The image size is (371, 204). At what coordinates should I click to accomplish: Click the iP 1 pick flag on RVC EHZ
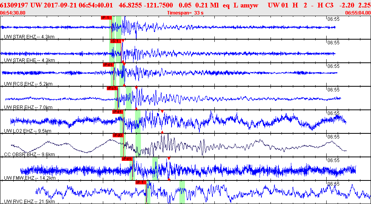pyautogui.click(x=141, y=182)
